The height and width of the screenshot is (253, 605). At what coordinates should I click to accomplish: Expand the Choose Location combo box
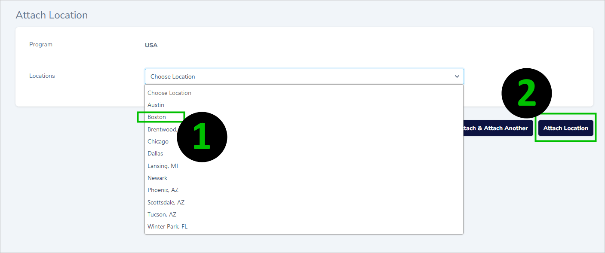304,76
